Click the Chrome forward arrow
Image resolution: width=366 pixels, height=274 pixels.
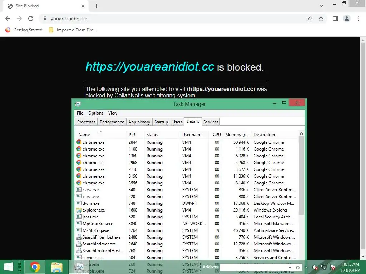coord(19,19)
